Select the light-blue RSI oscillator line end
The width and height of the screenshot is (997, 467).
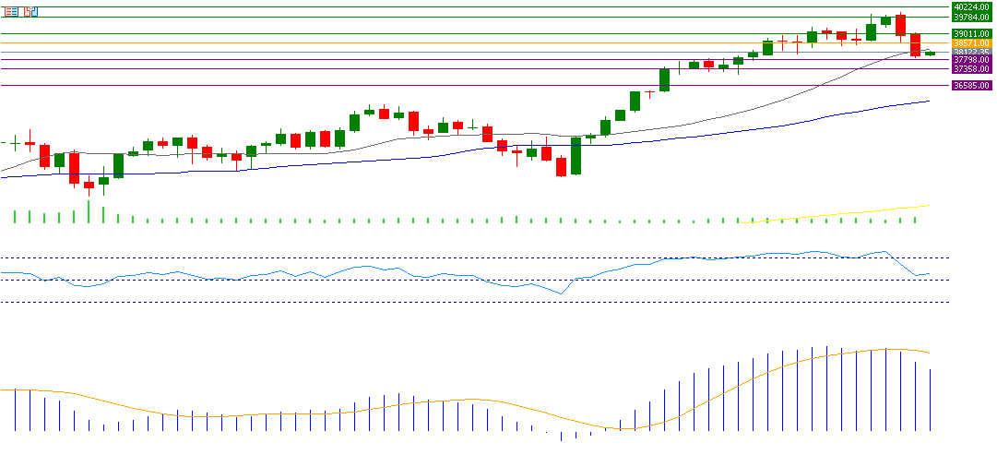[929, 273]
